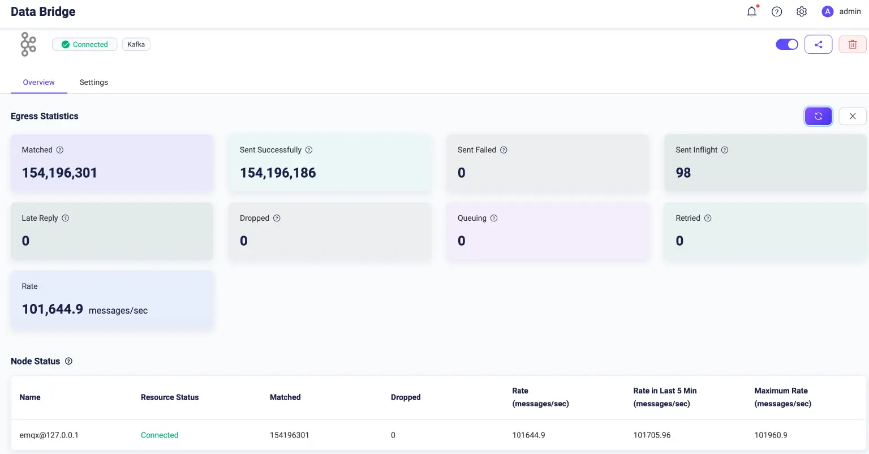Open the help question mark icon
The width and height of the screenshot is (869, 454).
pyautogui.click(x=776, y=11)
